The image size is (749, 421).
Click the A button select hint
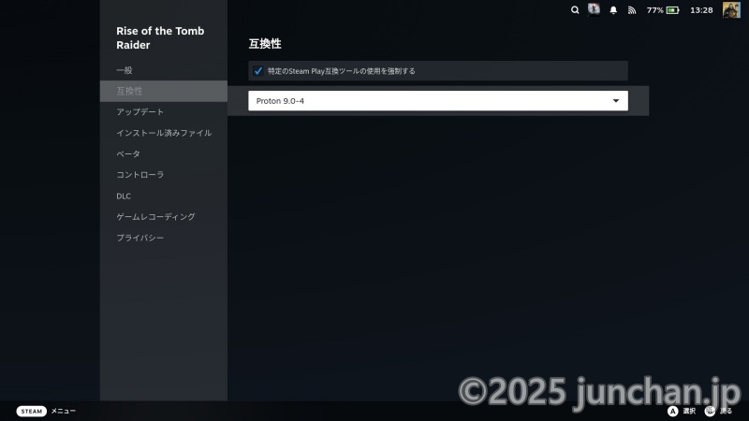tap(682, 411)
